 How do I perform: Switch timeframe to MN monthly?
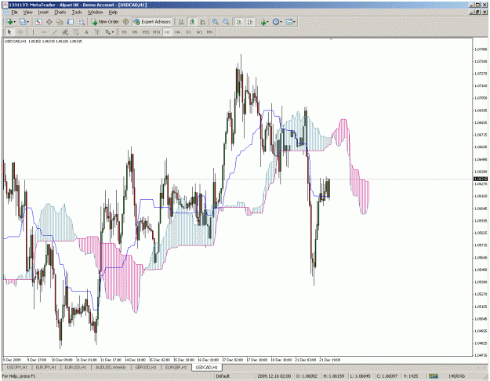pyautogui.click(x=209, y=32)
